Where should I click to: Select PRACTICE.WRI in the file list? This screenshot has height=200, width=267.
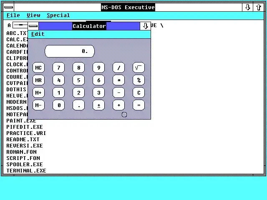coord(26,133)
